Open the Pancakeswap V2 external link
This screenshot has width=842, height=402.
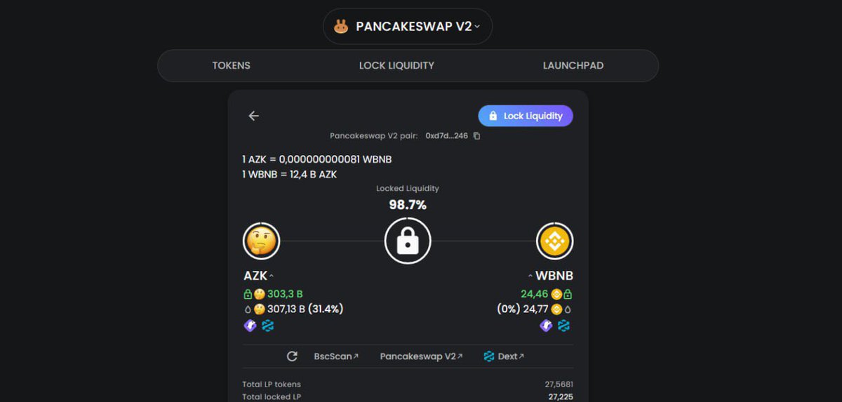pos(422,356)
